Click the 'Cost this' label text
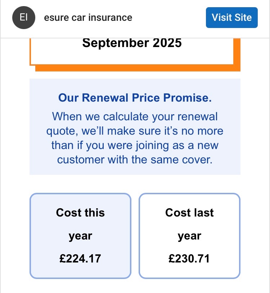 pyautogui.click(x=80, y=213)
